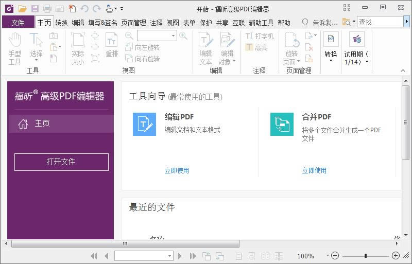Image resolution: width=412 pixels, height=264 pixels.
Task: Click the undo arrow icon
Action: pos(84,9)
